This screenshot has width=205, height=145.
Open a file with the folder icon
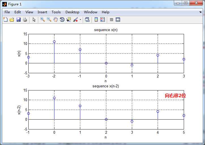point(12,20)
